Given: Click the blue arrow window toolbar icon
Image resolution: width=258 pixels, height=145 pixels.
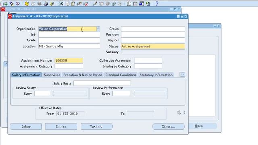Looking at the screenshot, I should (141, 4).
